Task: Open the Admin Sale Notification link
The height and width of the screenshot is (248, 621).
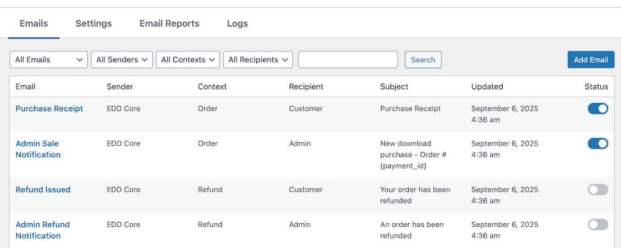Action: click(x=38, y=149)
